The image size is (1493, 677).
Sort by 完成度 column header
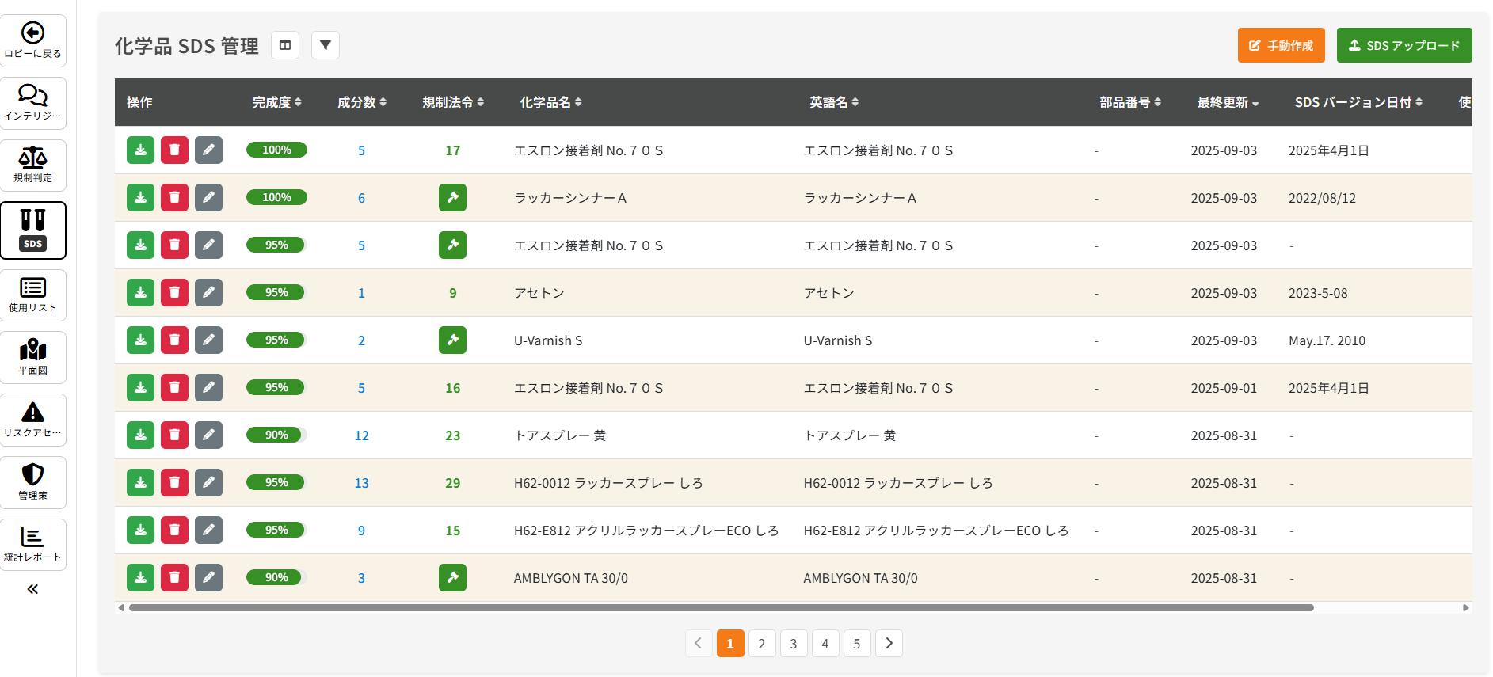pos(276,102)
